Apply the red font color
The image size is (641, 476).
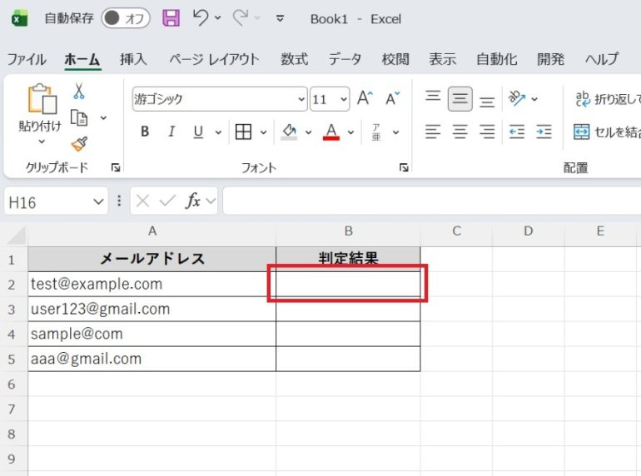331,131
